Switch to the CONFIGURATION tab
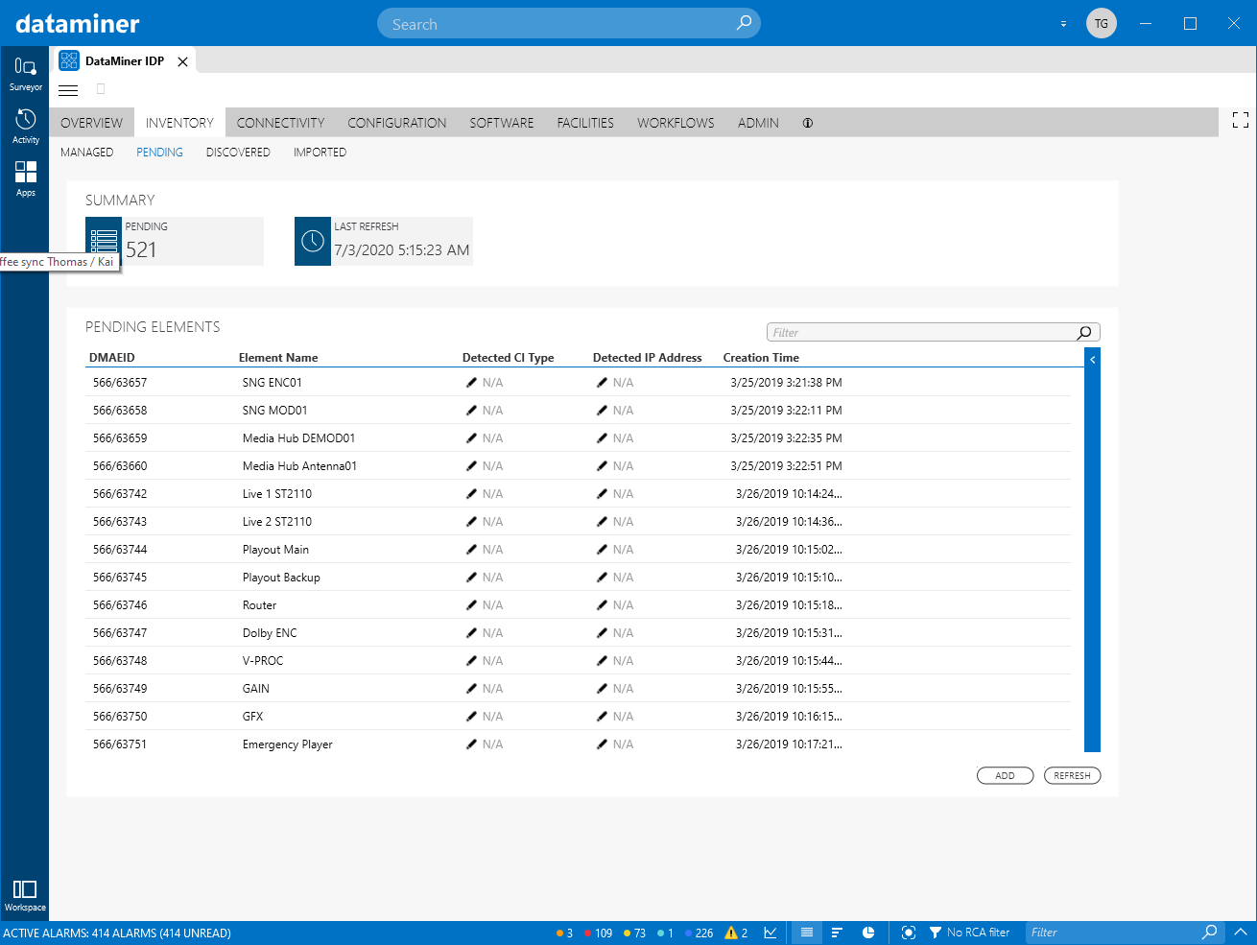The width and height of the screenshot is (1257, 945). [x=397, y=123]
